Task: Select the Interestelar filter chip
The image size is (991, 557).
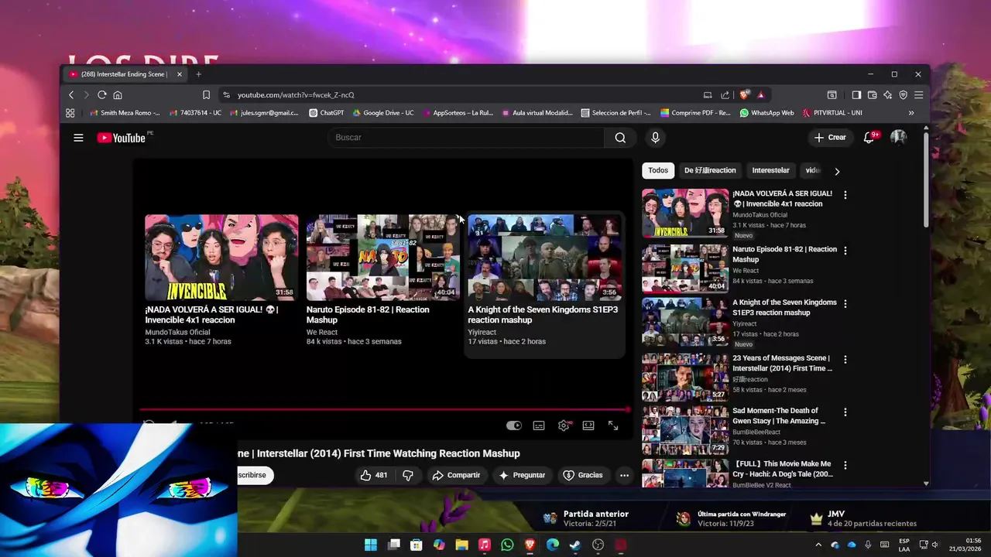Action: coord(770,170)
